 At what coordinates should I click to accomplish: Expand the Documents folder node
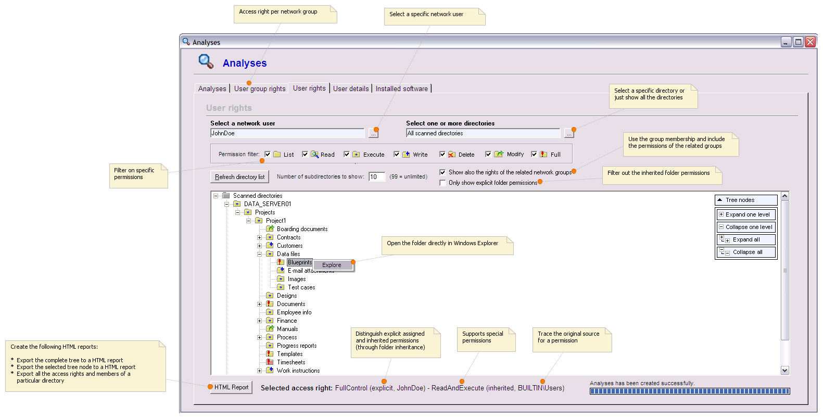click(x=259, y=304)
